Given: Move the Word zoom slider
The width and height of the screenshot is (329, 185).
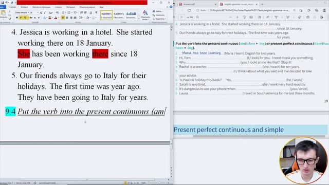Looking at the screenshot, I should pos(159,183).
